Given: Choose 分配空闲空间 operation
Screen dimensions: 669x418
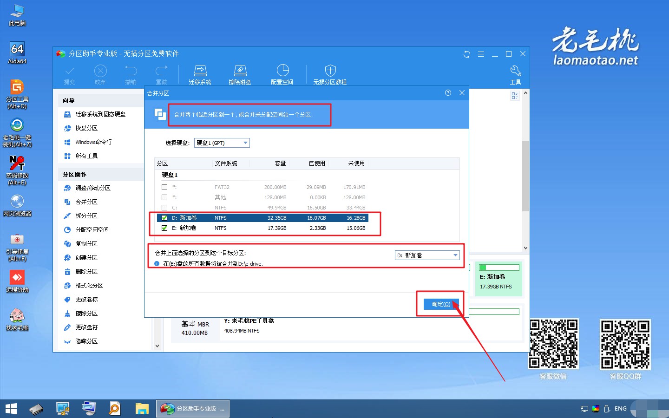Looking at the screenshot, I should pyautogui.click(x=92, y=230).
